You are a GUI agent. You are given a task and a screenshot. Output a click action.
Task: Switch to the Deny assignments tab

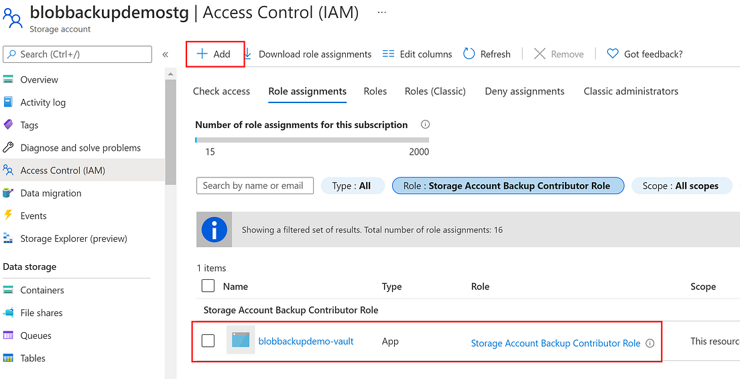tap(524, 91)
